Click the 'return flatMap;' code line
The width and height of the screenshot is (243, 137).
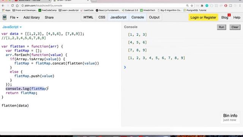[x=22, y=93]
